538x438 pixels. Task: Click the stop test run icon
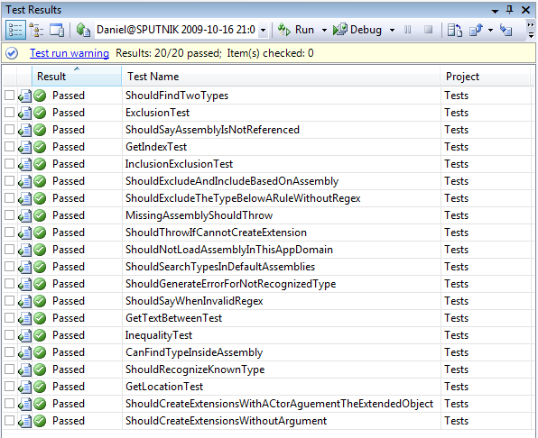point(428,30)
